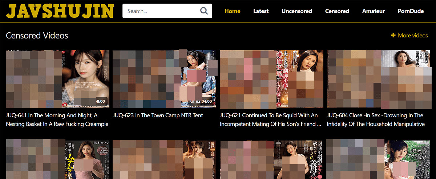This screenshot has width=436, height=179.
Task: Open the JUQ-641 video thumbnail
Action: (57, 79)
